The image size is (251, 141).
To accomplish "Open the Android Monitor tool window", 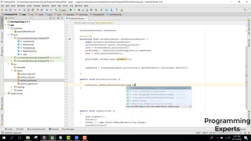I will click(x=36, y=129).
